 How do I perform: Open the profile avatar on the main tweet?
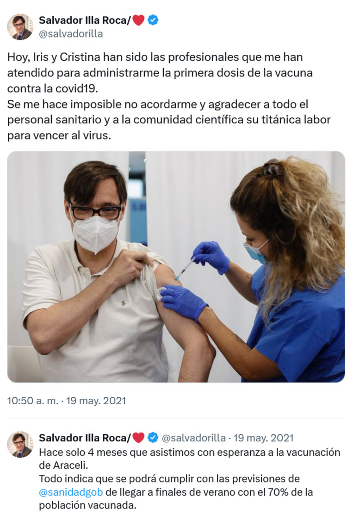20,26
